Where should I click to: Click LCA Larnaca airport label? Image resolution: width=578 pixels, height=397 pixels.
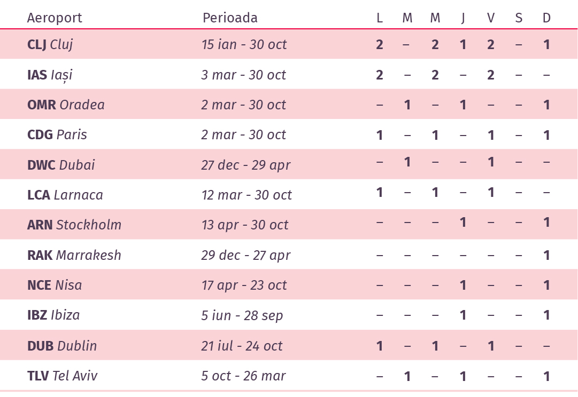[x=65, y=195]
